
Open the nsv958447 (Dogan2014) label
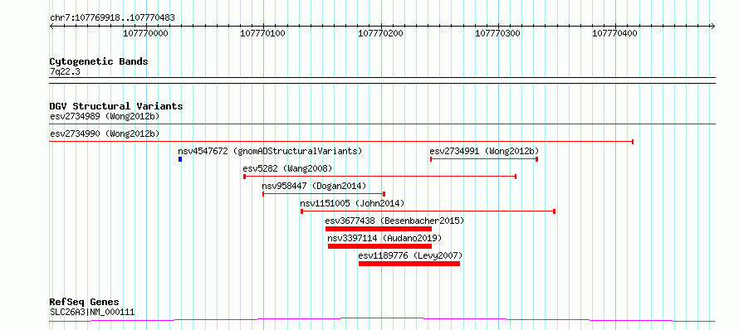(x=314, y=186)
